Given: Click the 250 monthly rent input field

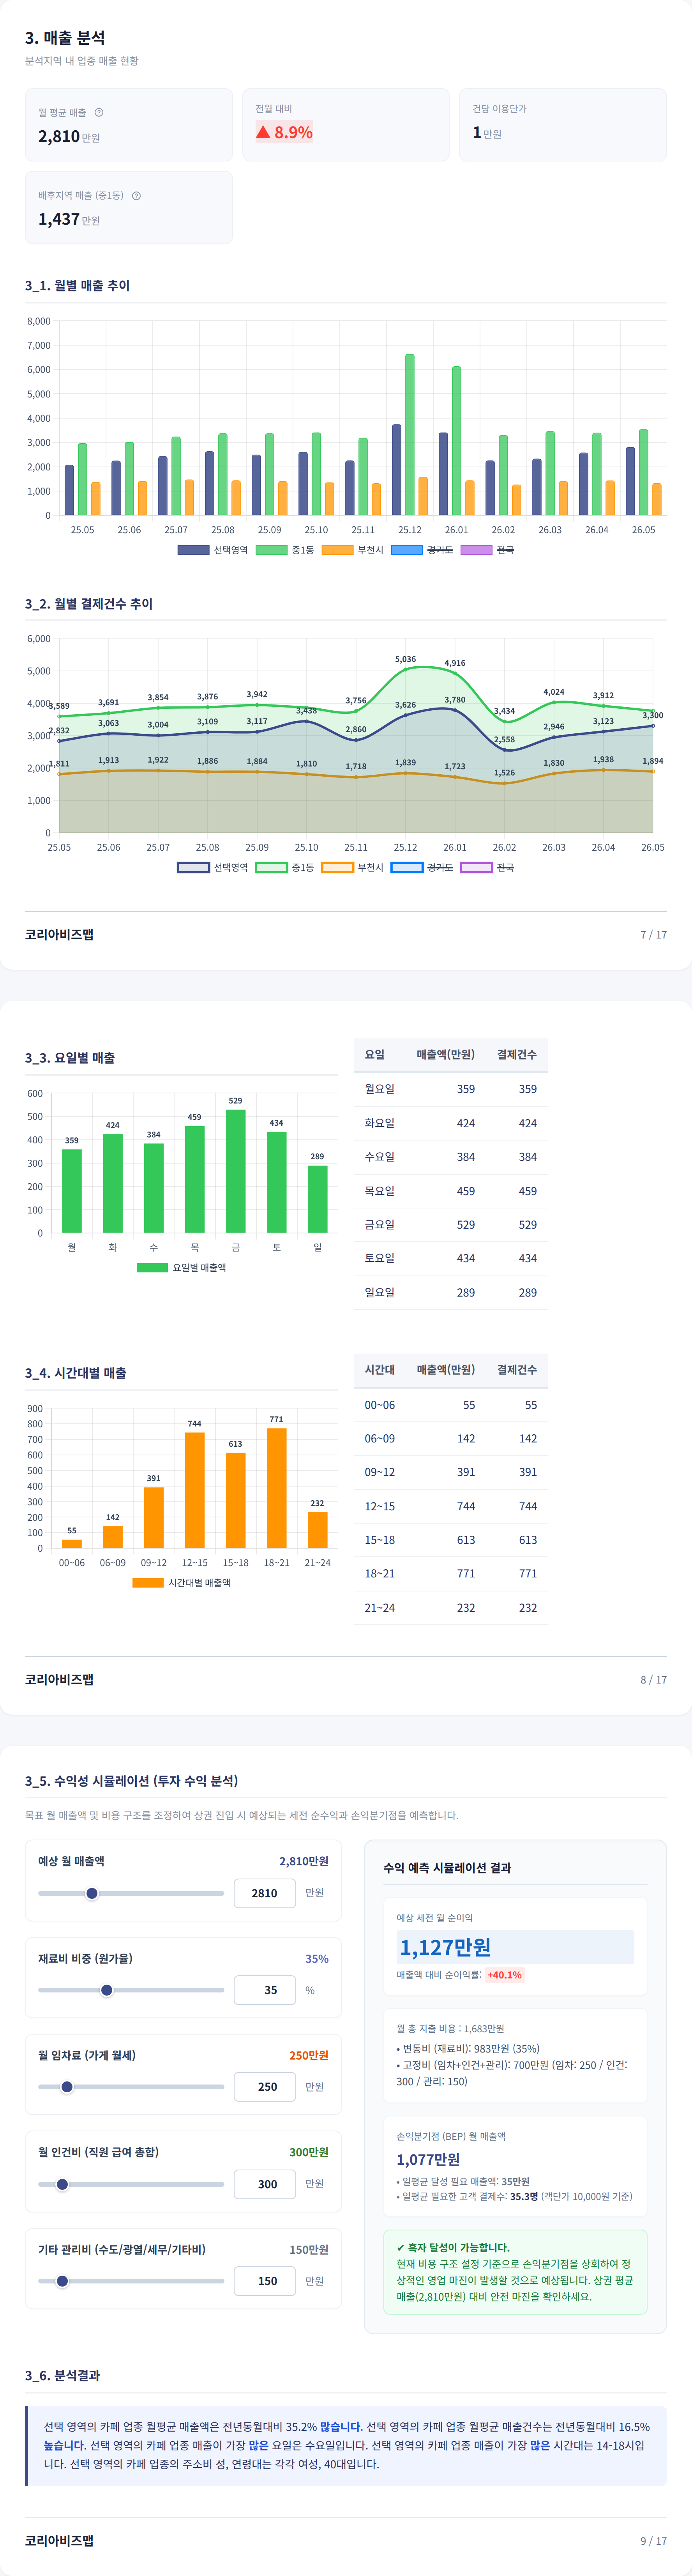Looking at the screenshot, I should 265,2087.
